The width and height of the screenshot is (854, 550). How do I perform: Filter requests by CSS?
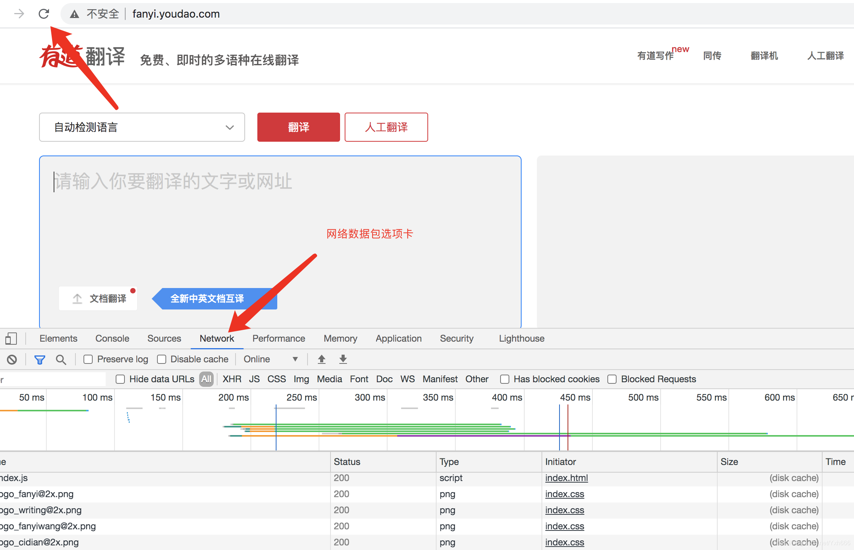pyautogui.click(x=276, y=379)
